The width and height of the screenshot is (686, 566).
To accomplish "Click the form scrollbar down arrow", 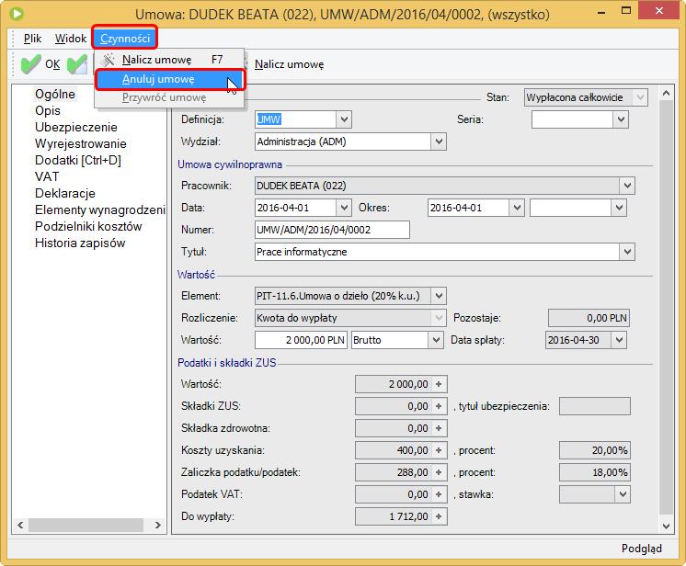I will coord(666,526).
